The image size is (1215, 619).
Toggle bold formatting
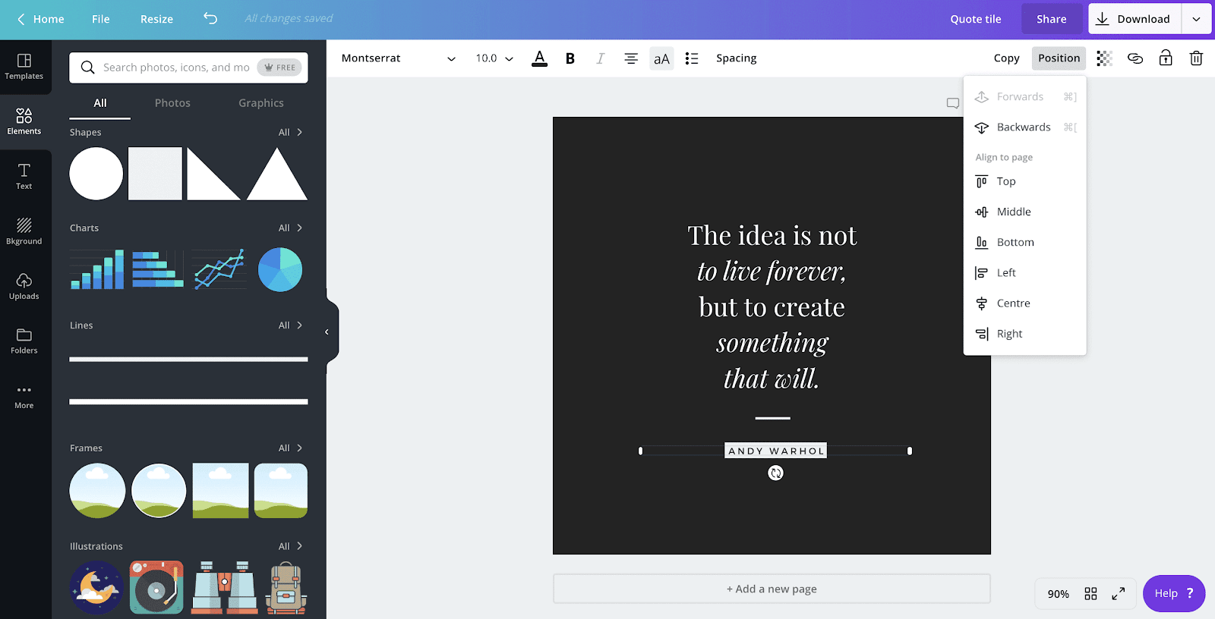[570, 58]
